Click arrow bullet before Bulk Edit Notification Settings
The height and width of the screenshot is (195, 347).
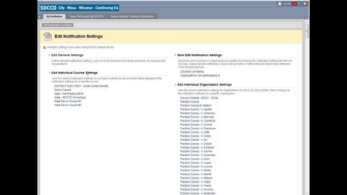tap(175, 55)
